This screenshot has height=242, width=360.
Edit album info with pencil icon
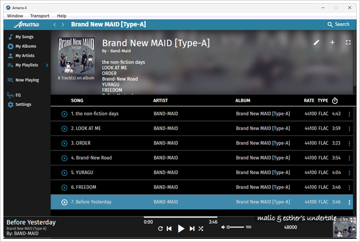317,42
